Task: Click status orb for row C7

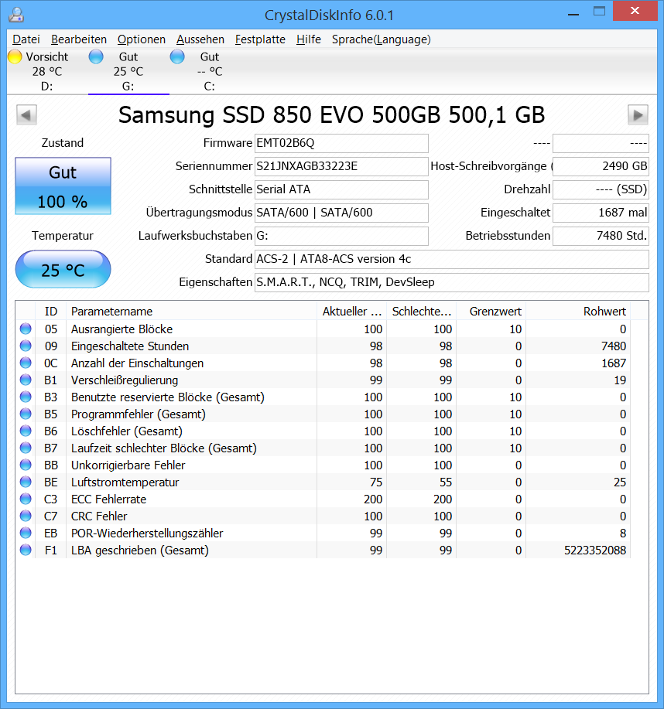Action: click(26, 516)
